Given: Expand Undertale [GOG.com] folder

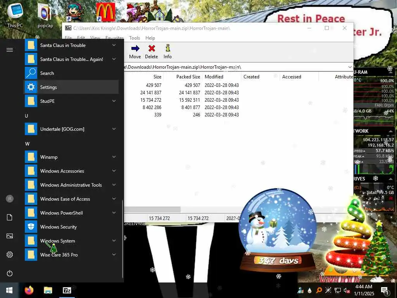Looking at the screenshot, I should point(114,129).
